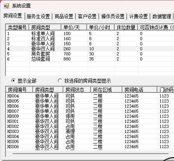This screenshot has width=174, height=161.
Task: Click the 所在区域 column header
Action: [106, 90]
